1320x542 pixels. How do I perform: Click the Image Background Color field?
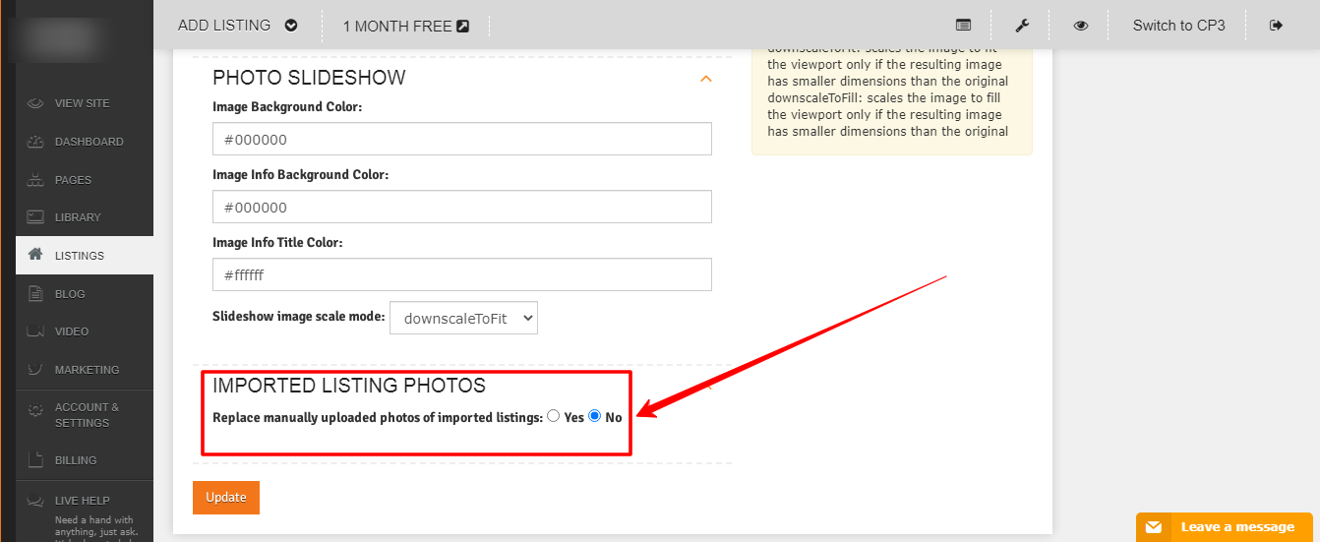[461, 139]
